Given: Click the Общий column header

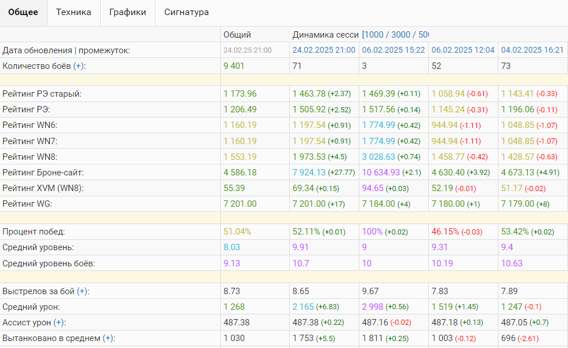Looking at the screenshot, I should 237,35.
